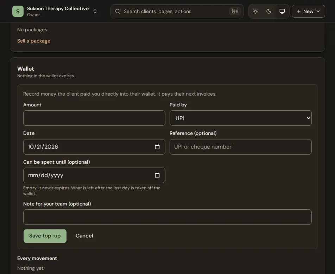Screen dimensions: 335x274
Task: Click the Amount label
Action: [32, 105]
